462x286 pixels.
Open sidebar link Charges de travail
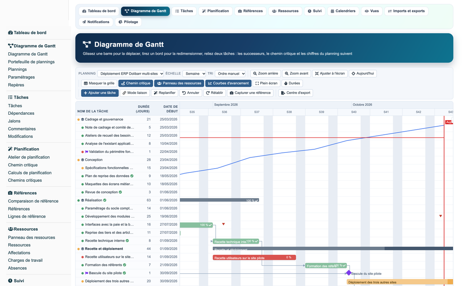tap(25, 260)
